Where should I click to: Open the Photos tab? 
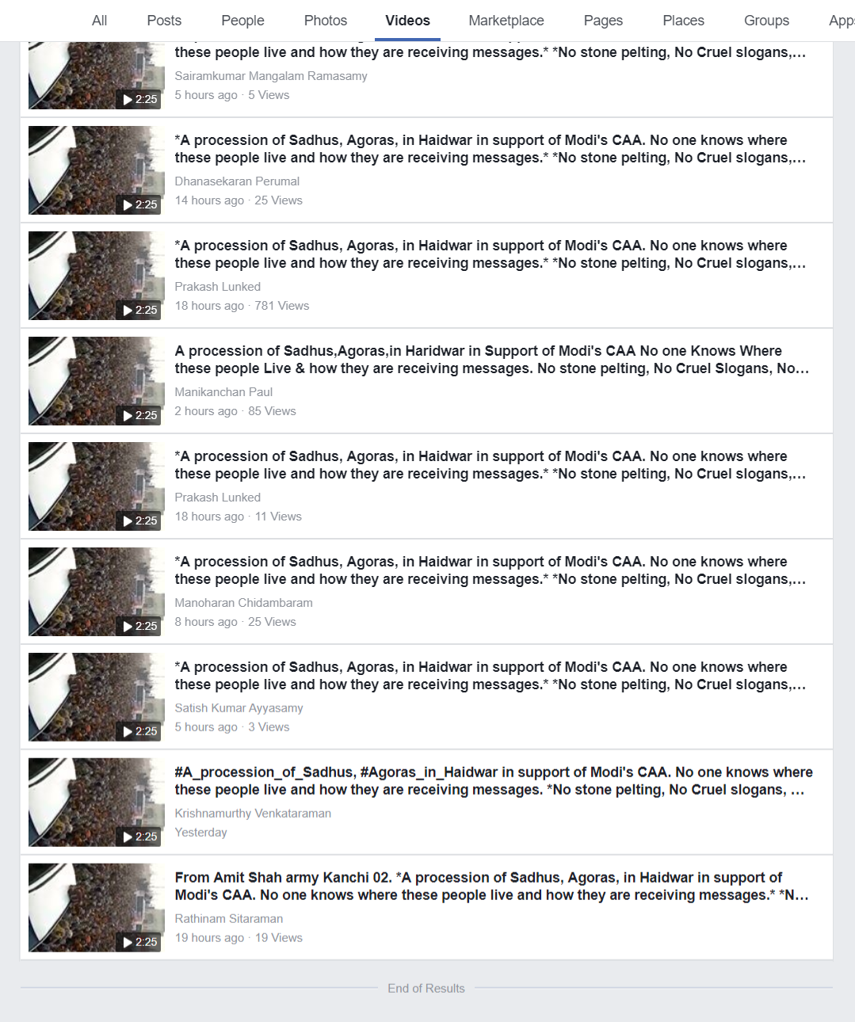coord(326,21)
